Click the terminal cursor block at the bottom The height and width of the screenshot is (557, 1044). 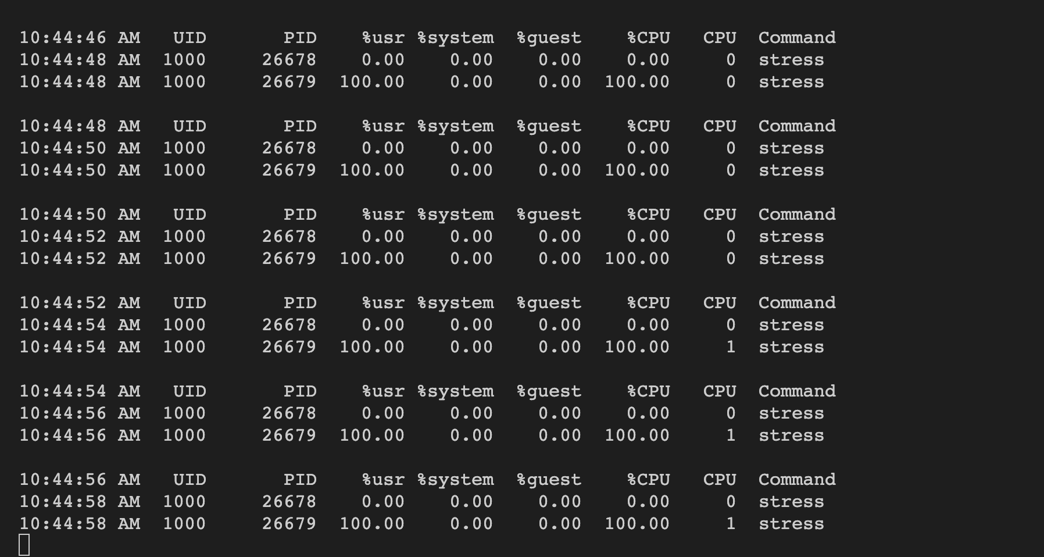point(24,545)
